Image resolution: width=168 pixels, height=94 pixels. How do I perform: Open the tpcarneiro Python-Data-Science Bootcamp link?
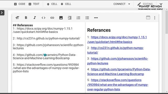119,72
